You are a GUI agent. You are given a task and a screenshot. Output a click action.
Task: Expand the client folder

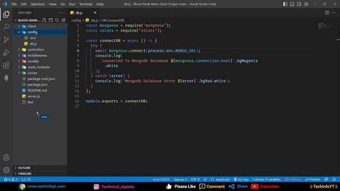(40, 26)
